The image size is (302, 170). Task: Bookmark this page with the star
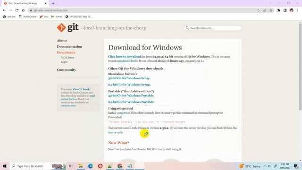[x=271, y=10]
